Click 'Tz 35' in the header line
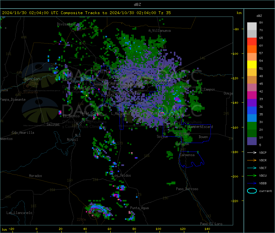Screen dimensions: 275x233 (164, 13)
